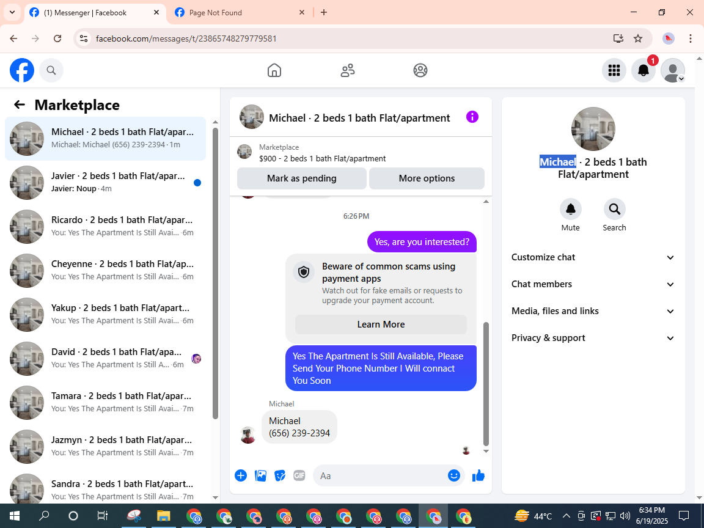704x528 pixels.
Task: View site information icon in address bar
Action: click(84, 38)
